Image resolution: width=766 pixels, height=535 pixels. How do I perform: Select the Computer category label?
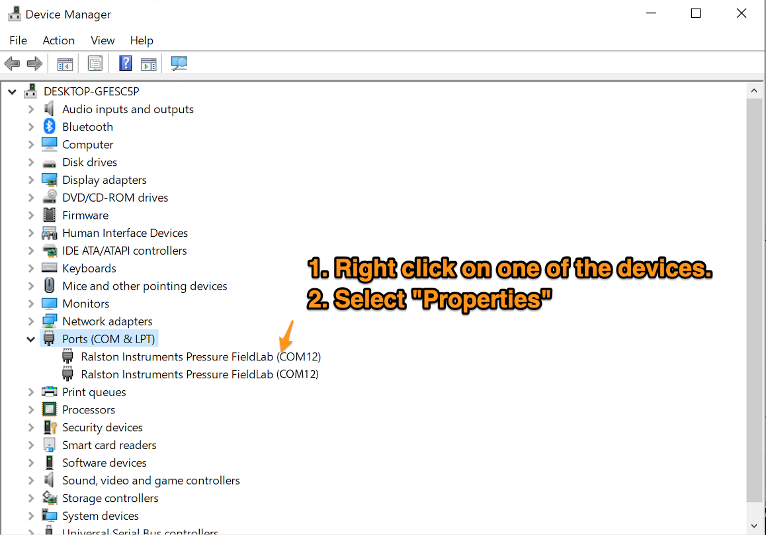tap(88, 145)
